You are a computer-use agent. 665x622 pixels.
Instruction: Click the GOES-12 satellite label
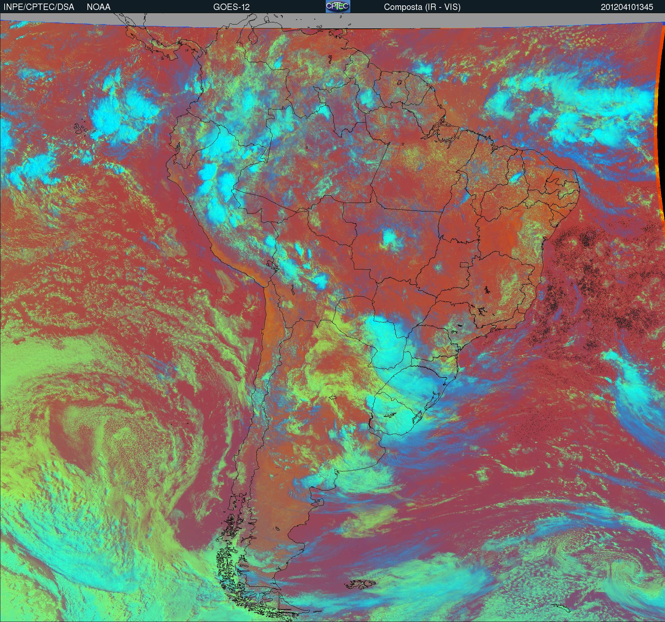tap(231, 7)
